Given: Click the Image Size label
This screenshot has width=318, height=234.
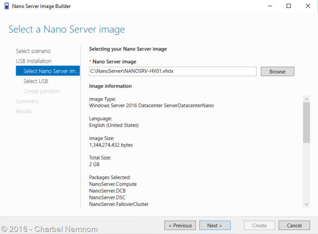Looking at the screenshot, I should pos(102,138).
